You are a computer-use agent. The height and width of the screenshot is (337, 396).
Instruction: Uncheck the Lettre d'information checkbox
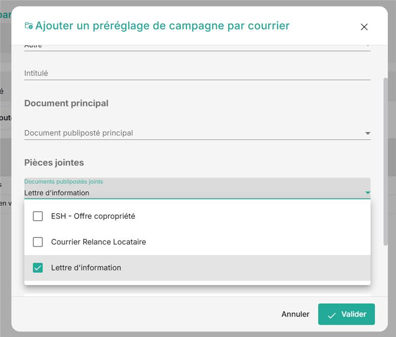tap(38, 268)
